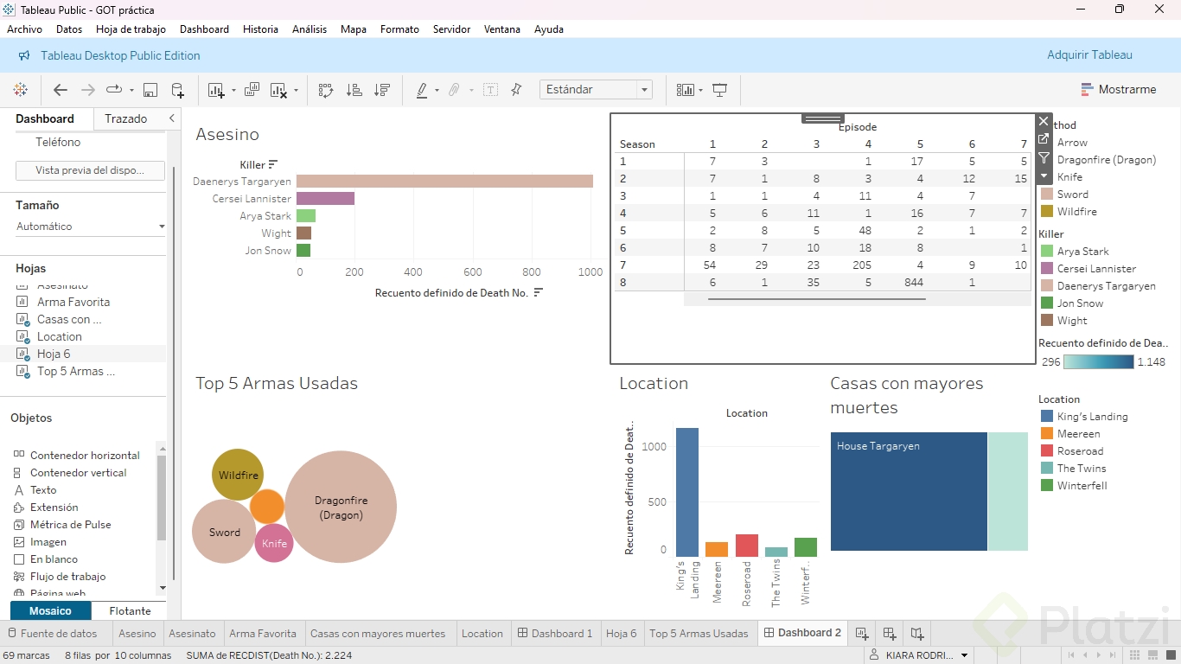Switch to the Dashboard 1 tab
Screen dimensions: 1181x664
tap(555, 634)
